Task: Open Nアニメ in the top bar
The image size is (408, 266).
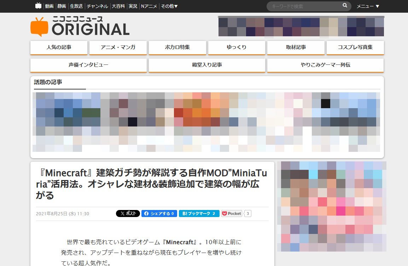Action: [x=149, y=6]
